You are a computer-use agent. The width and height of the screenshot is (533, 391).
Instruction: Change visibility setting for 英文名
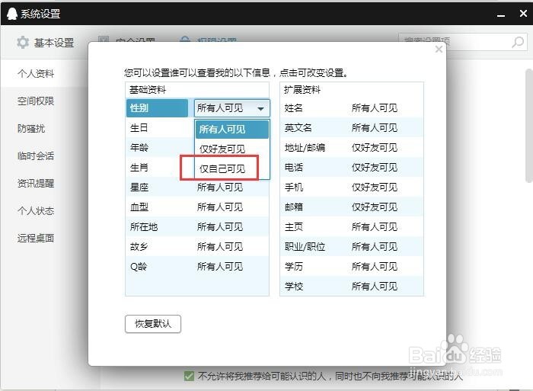tap(375, 128)
